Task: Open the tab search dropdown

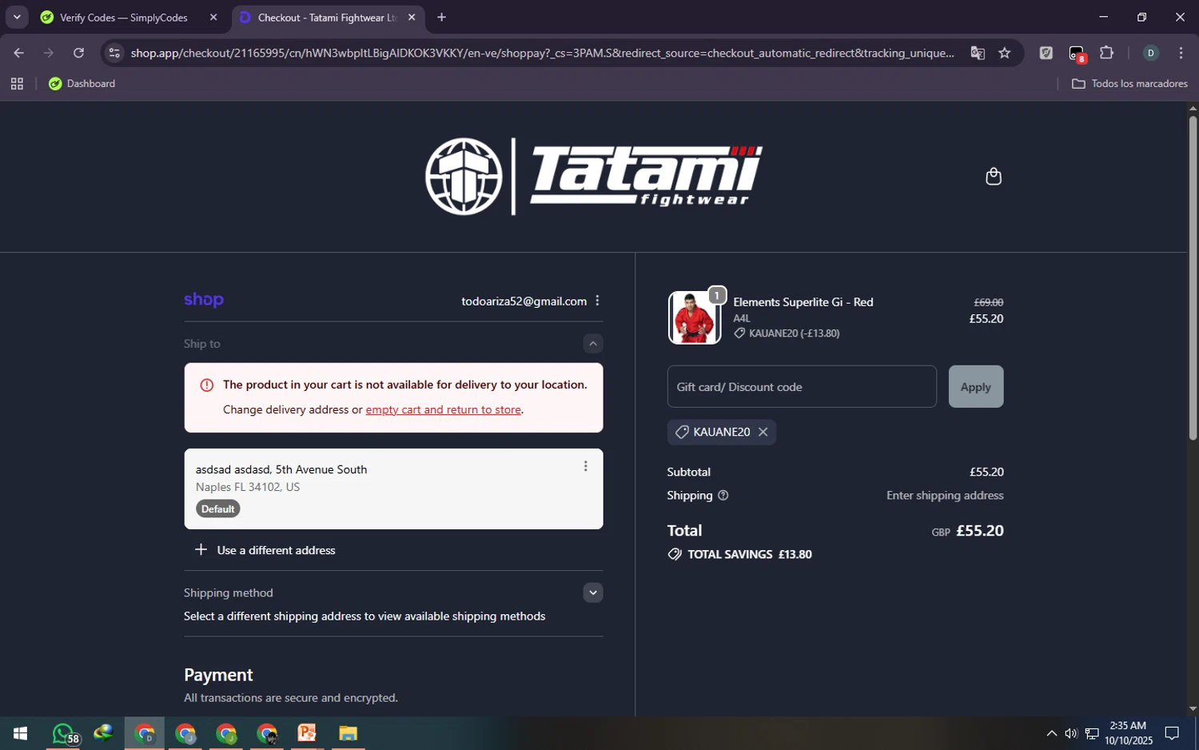Action: pyautogui.click(x=17, y=18)
